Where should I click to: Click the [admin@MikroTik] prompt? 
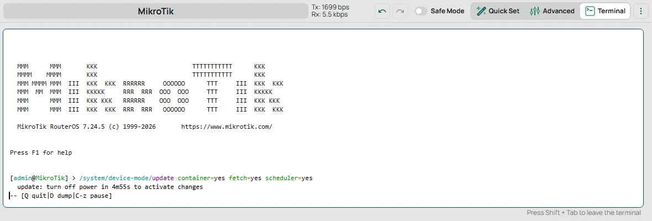(39, 178)
